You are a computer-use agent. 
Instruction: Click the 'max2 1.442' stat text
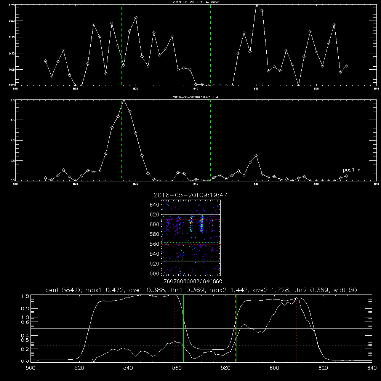228,290
